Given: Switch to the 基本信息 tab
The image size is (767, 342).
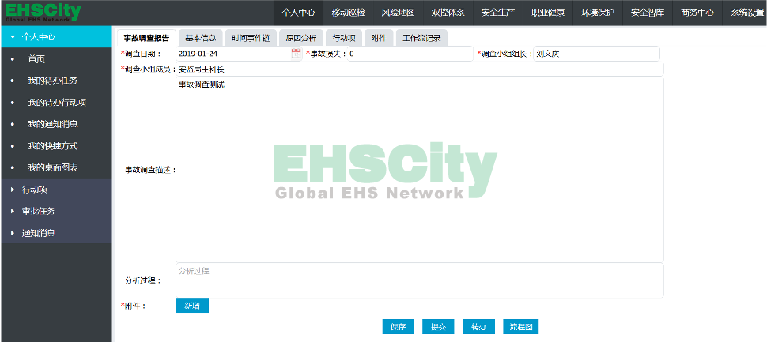Looking at the screenshot, I should tap(201, 38).
